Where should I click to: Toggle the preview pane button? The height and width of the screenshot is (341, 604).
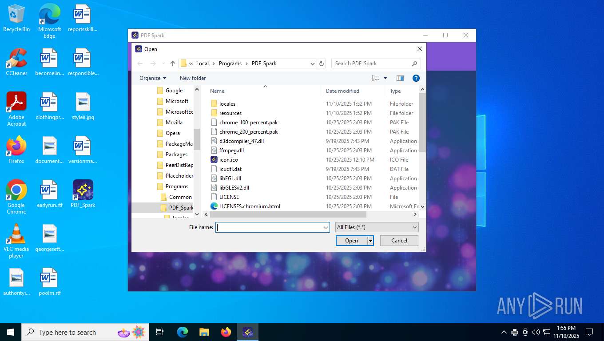click(x=400, y=78)
